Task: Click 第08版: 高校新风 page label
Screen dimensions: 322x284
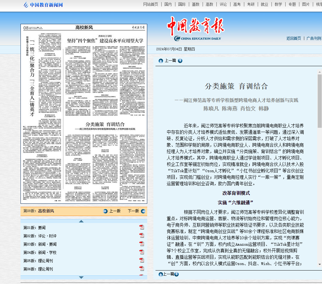Action: pos(39,211)
